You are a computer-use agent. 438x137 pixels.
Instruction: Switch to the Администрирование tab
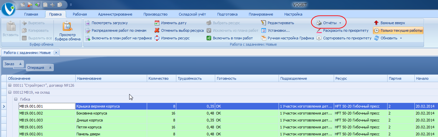pyautogui.click(x=115, y=14)
